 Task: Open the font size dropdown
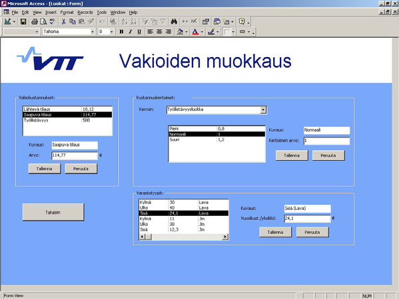(x=111, y=32)
